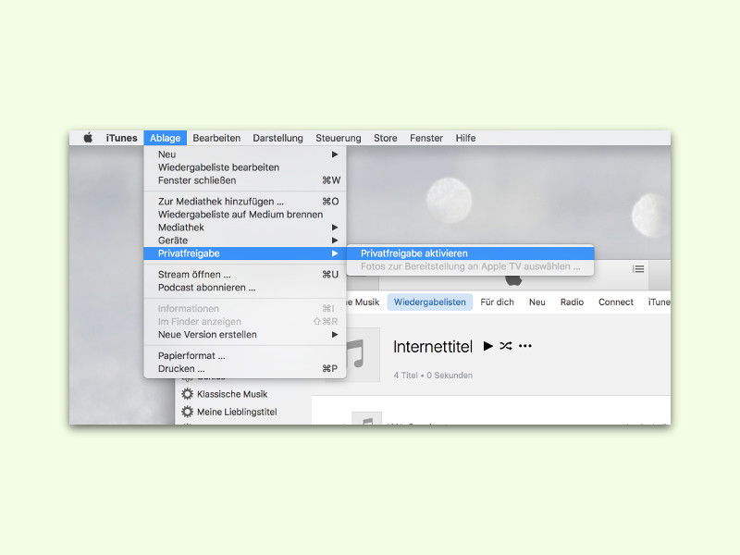Choose Zur Mediathek hinzufügen …
The height and width of the screenshot is (555, 740).
[245, 202]
